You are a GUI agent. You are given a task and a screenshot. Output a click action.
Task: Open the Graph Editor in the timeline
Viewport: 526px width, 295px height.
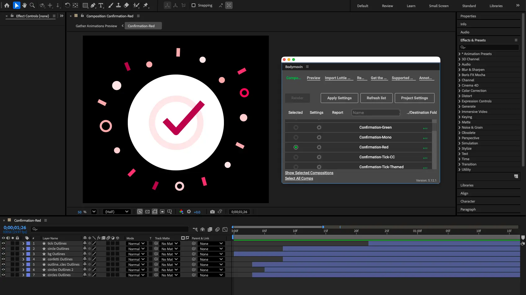225,229
